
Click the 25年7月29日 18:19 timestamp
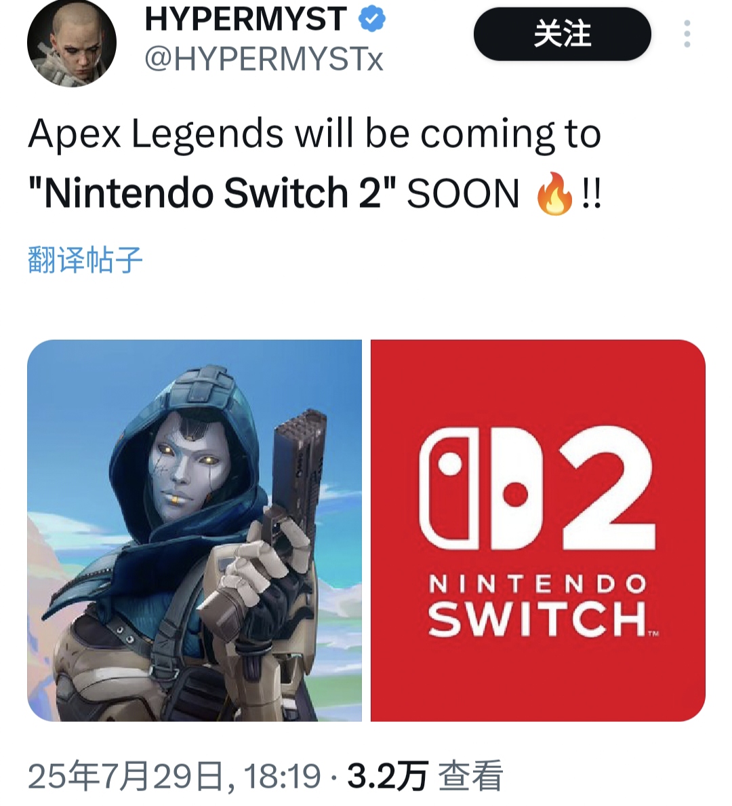tap(175, 775)
